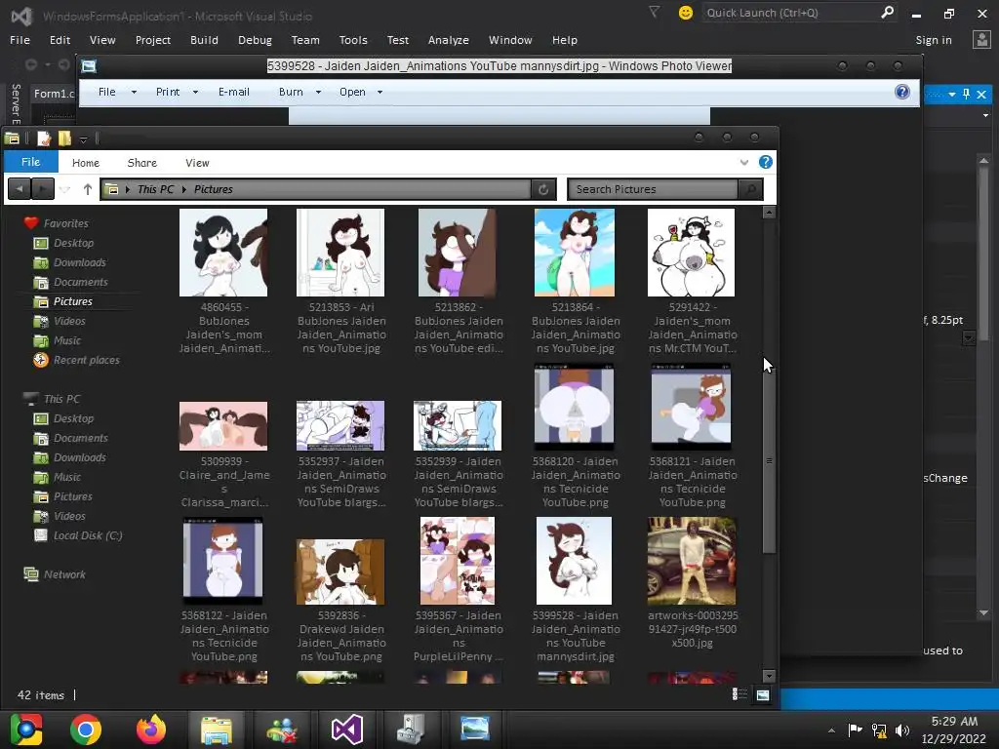Click Explorer scrollbar down arrow
Screen dimensions: 999x749
pos(769,675)
